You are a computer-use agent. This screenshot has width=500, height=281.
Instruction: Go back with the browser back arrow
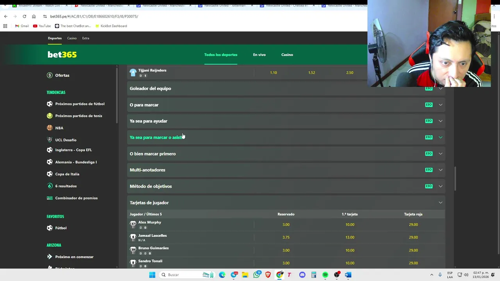tap(5, 16)
